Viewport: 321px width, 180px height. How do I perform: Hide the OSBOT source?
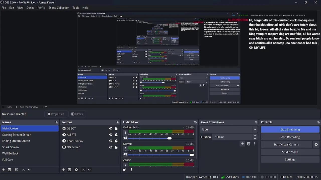click(x=111, y=128)
